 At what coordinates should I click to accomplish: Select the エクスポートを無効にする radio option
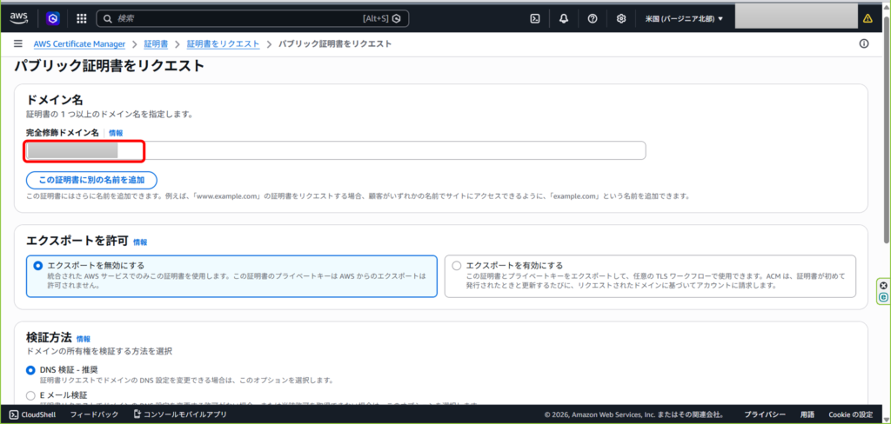(37, 265)
